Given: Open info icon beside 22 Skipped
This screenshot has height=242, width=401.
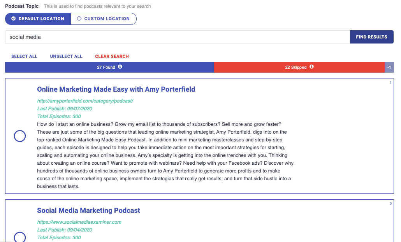Looking at the screenshot, I should pos(311,67).
